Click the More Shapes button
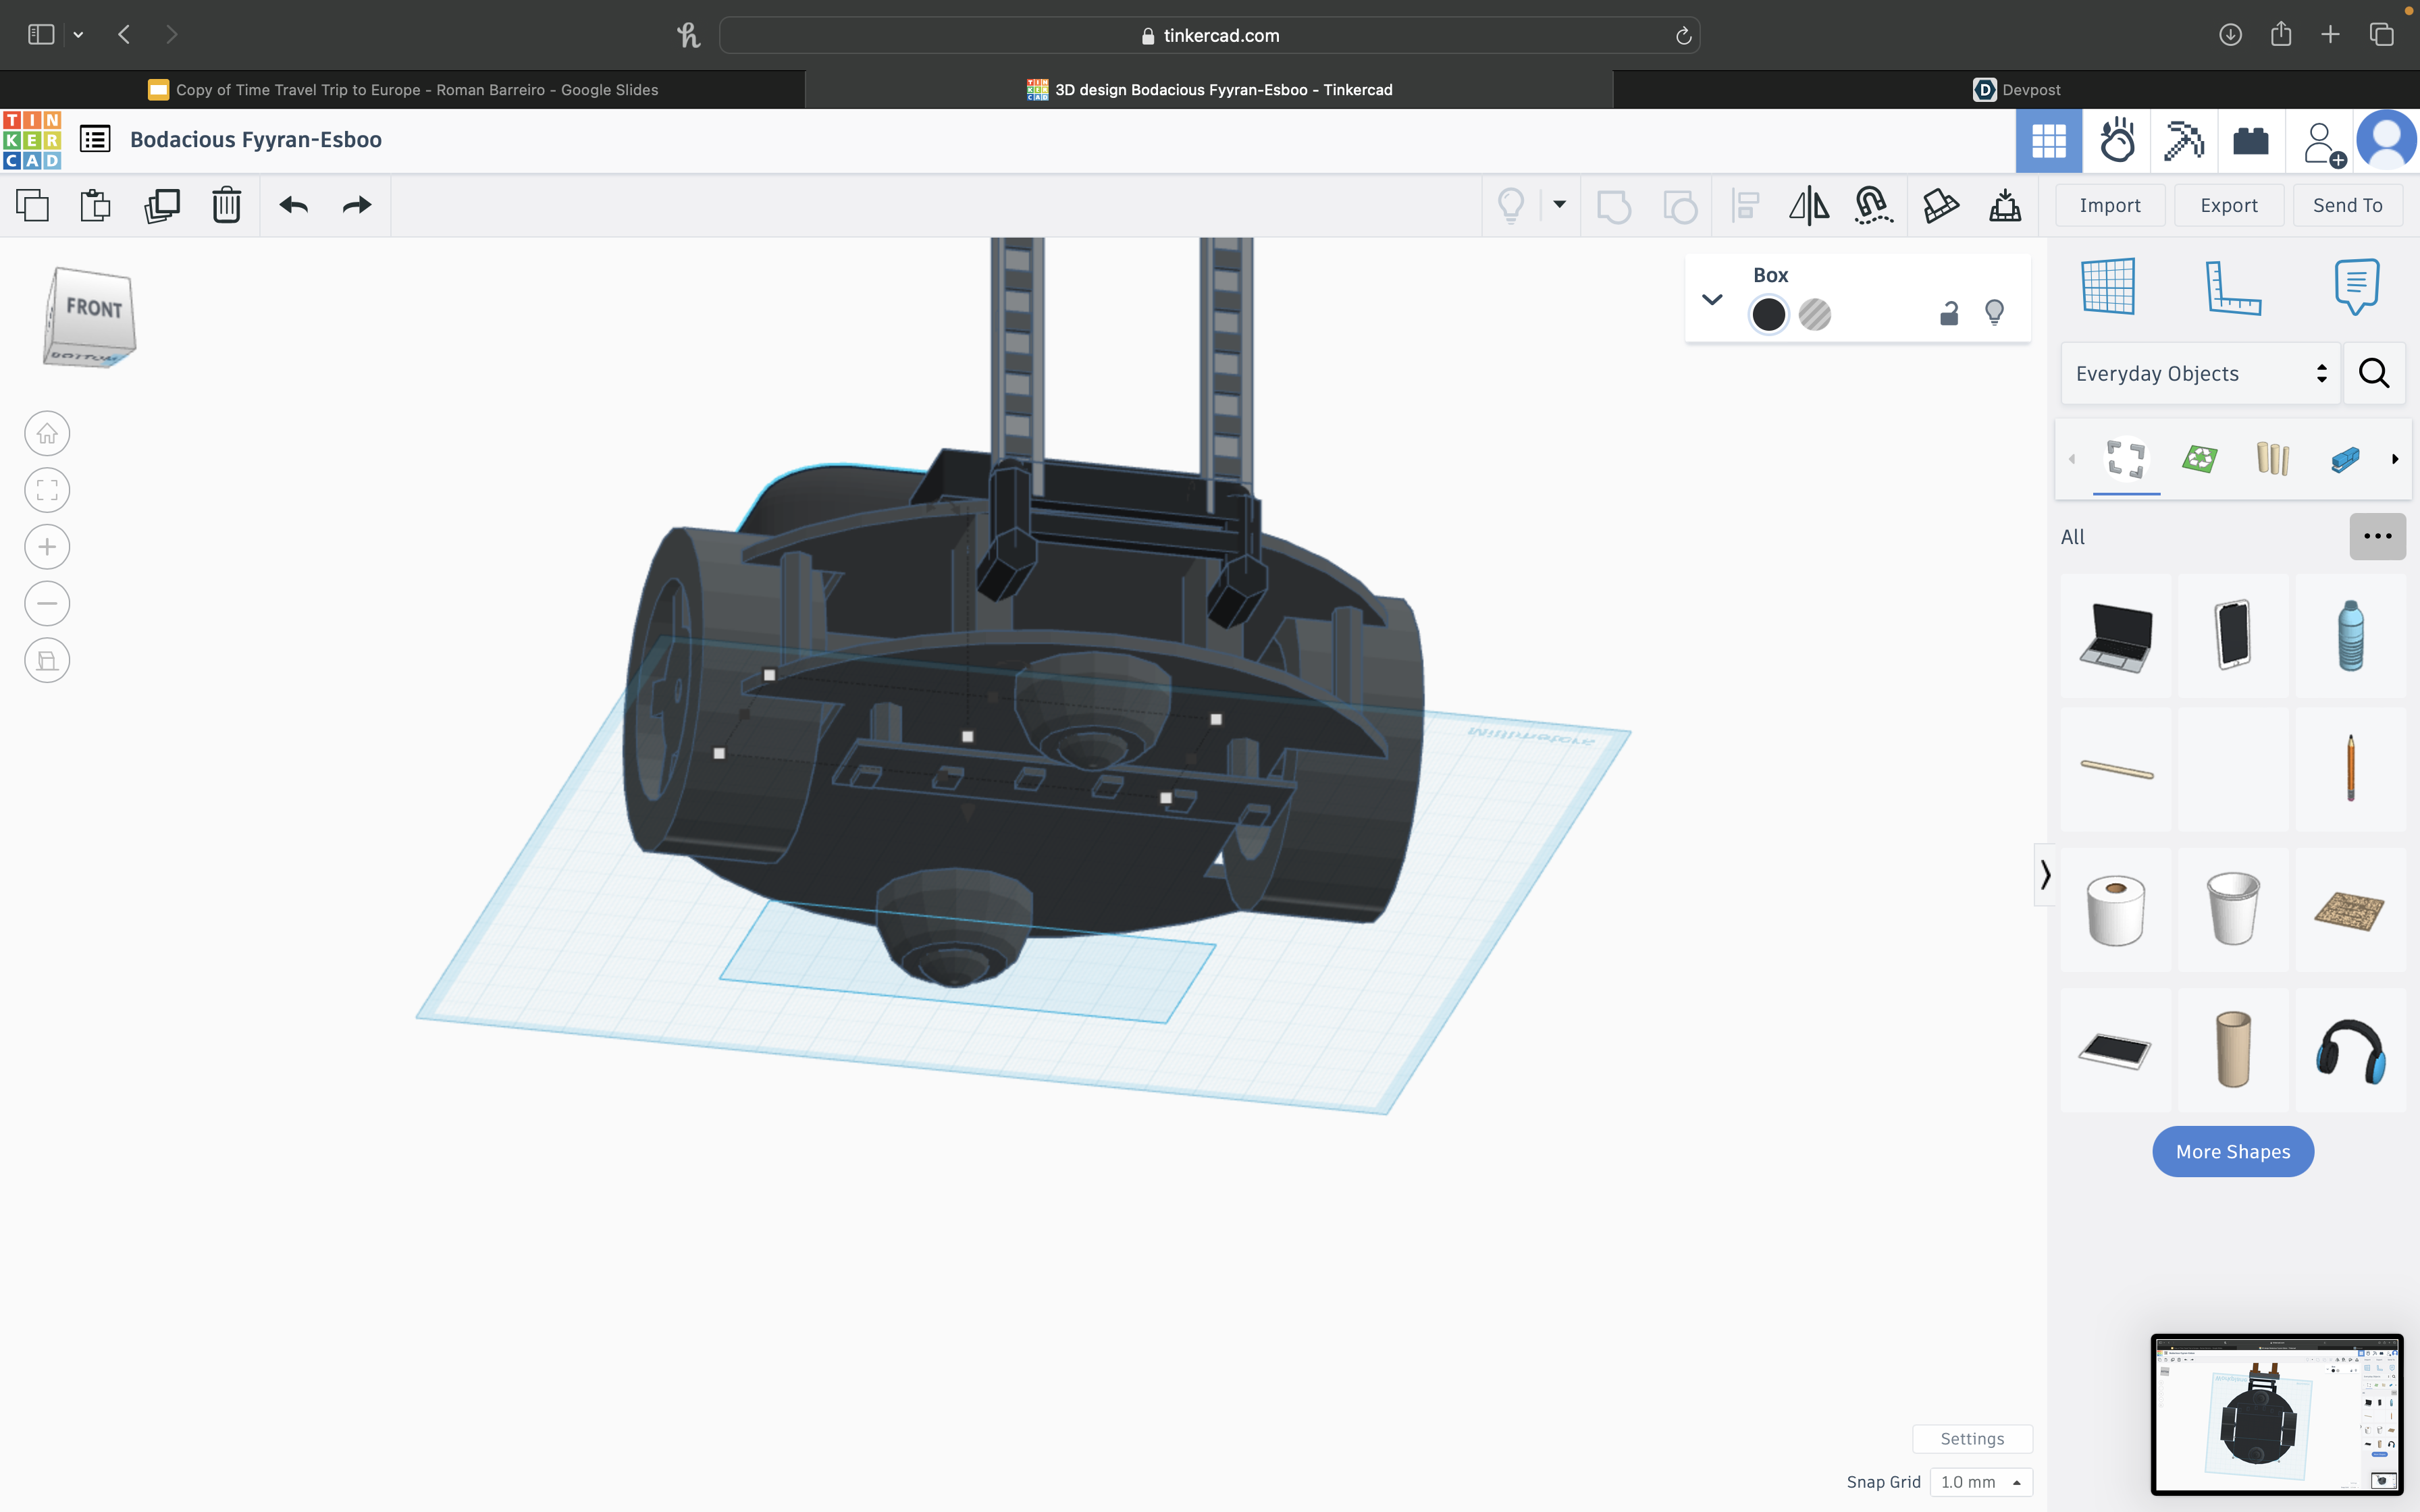 pos(2232,1151)
